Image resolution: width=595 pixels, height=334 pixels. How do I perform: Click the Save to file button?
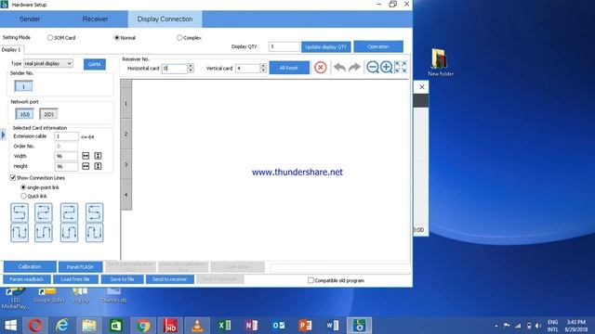coord(122,279)
